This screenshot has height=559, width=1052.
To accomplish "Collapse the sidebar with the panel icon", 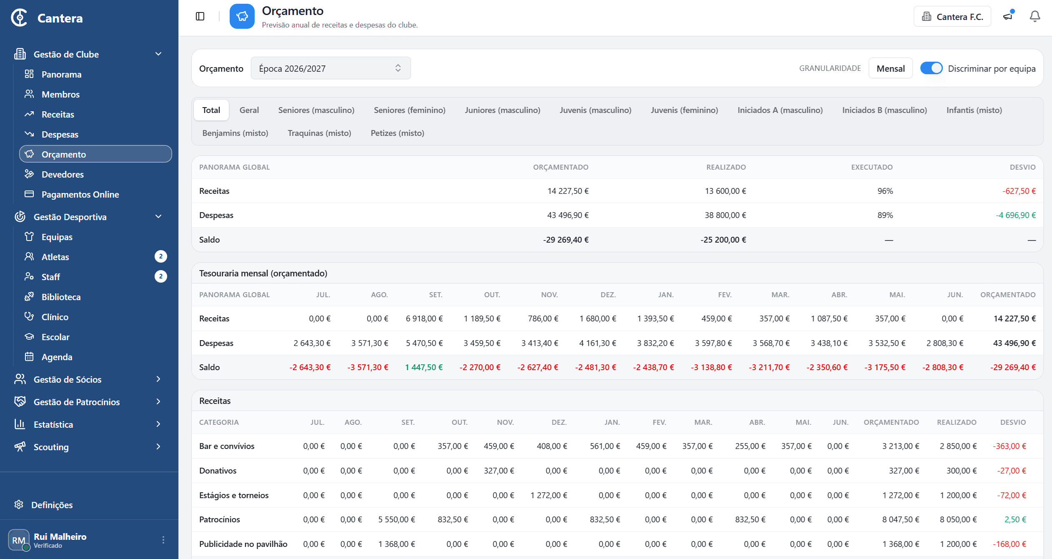I will point(200,16).
